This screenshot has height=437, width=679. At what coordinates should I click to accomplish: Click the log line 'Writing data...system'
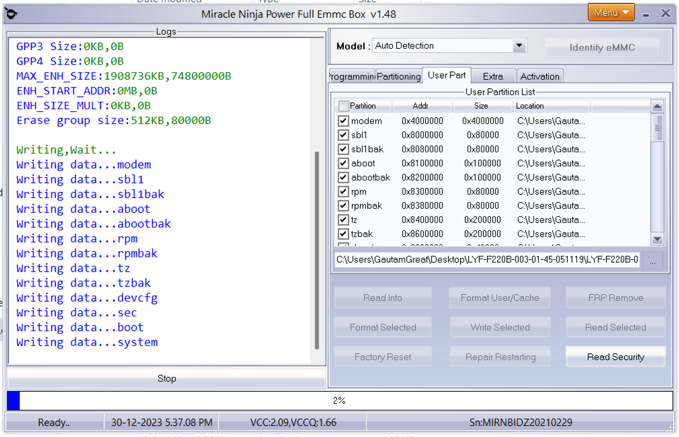87,342
